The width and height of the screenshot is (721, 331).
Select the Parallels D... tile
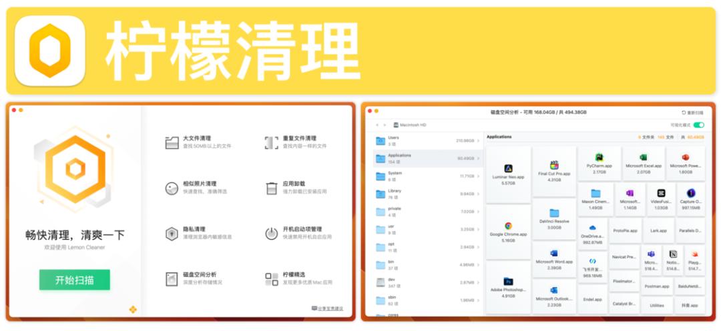pyautogui.click(x=690, y=231)
